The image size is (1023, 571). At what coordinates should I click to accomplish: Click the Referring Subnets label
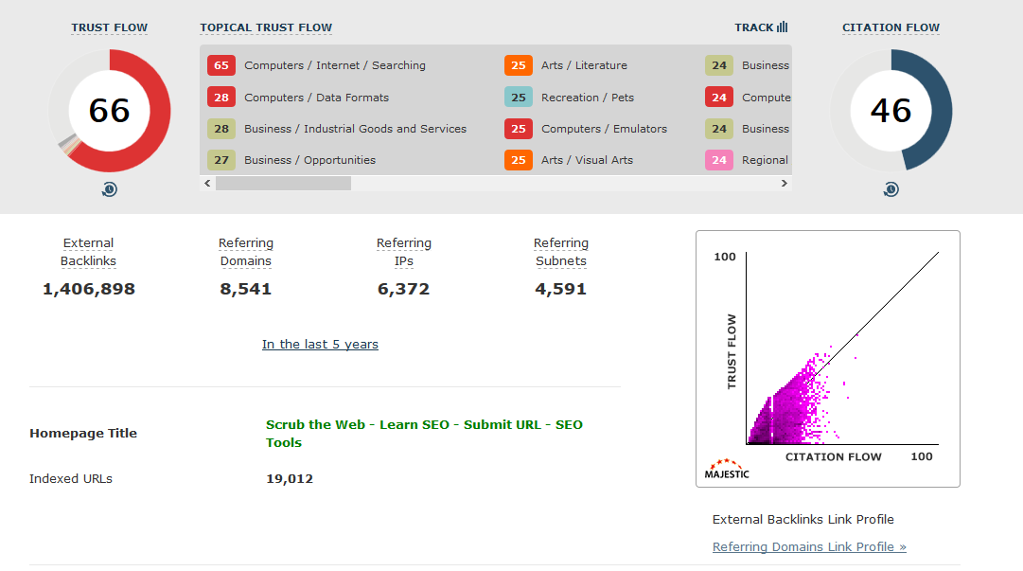(561, 252)
